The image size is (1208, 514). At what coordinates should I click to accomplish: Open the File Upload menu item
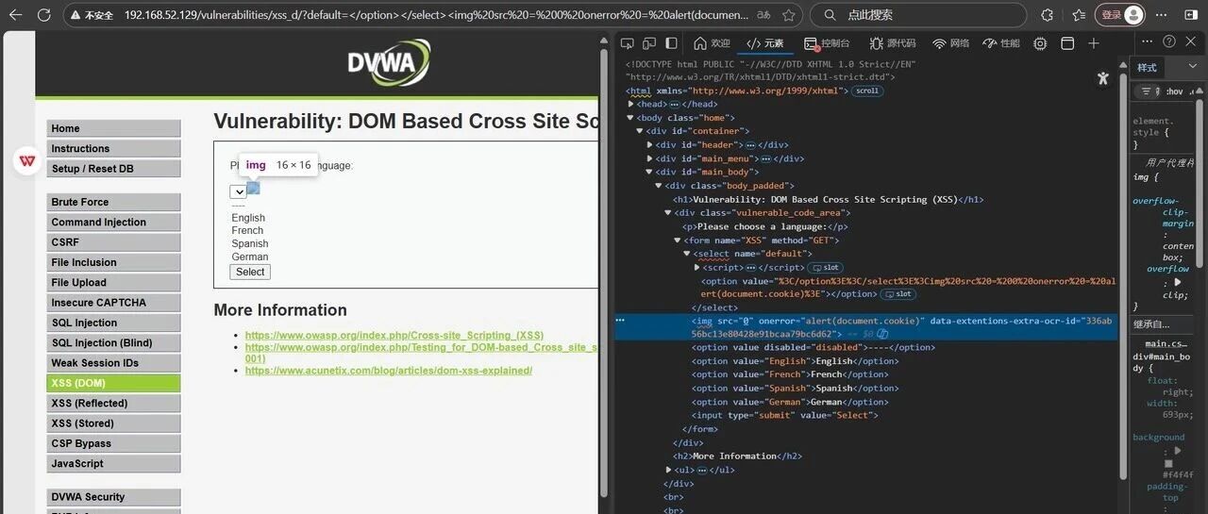(113, 283)
